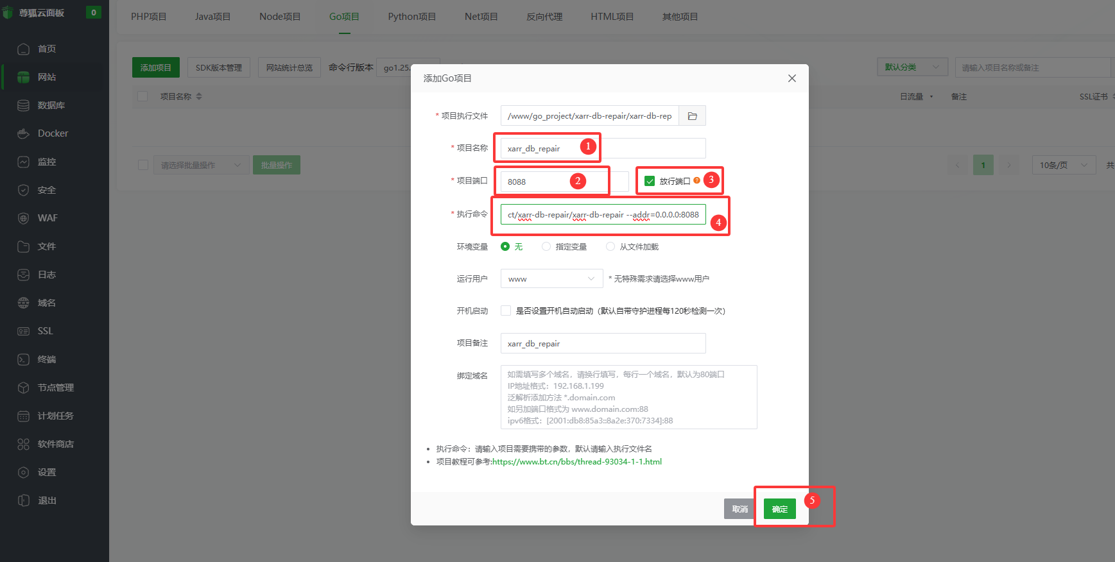Viewport: 1115px width, 562px height.
Task: Sort by 项目名称 column arrows
Action: click(x=199, y=96)
